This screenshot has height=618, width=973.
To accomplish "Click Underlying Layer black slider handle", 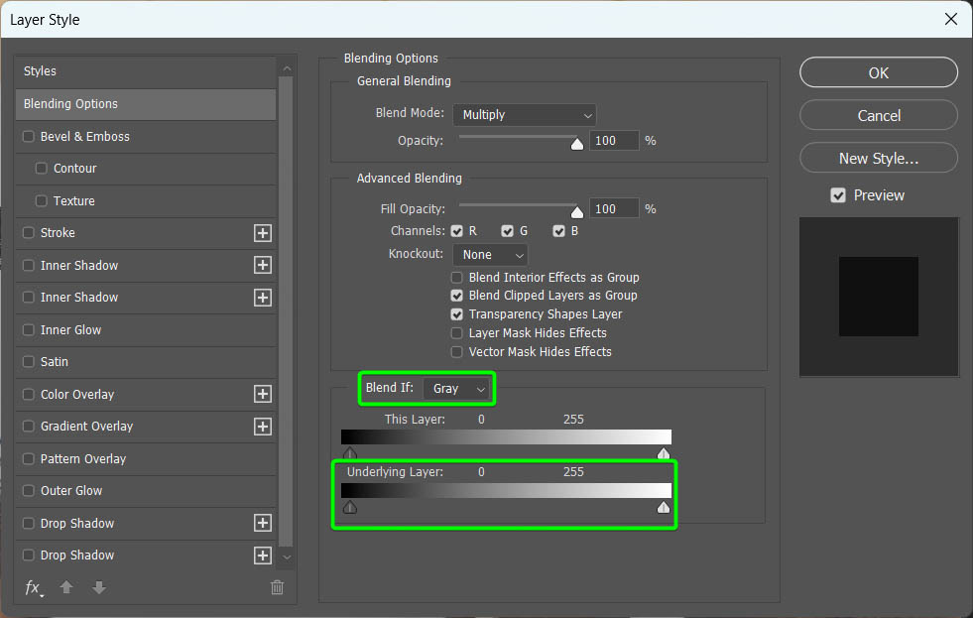I will tap(350, 507).
